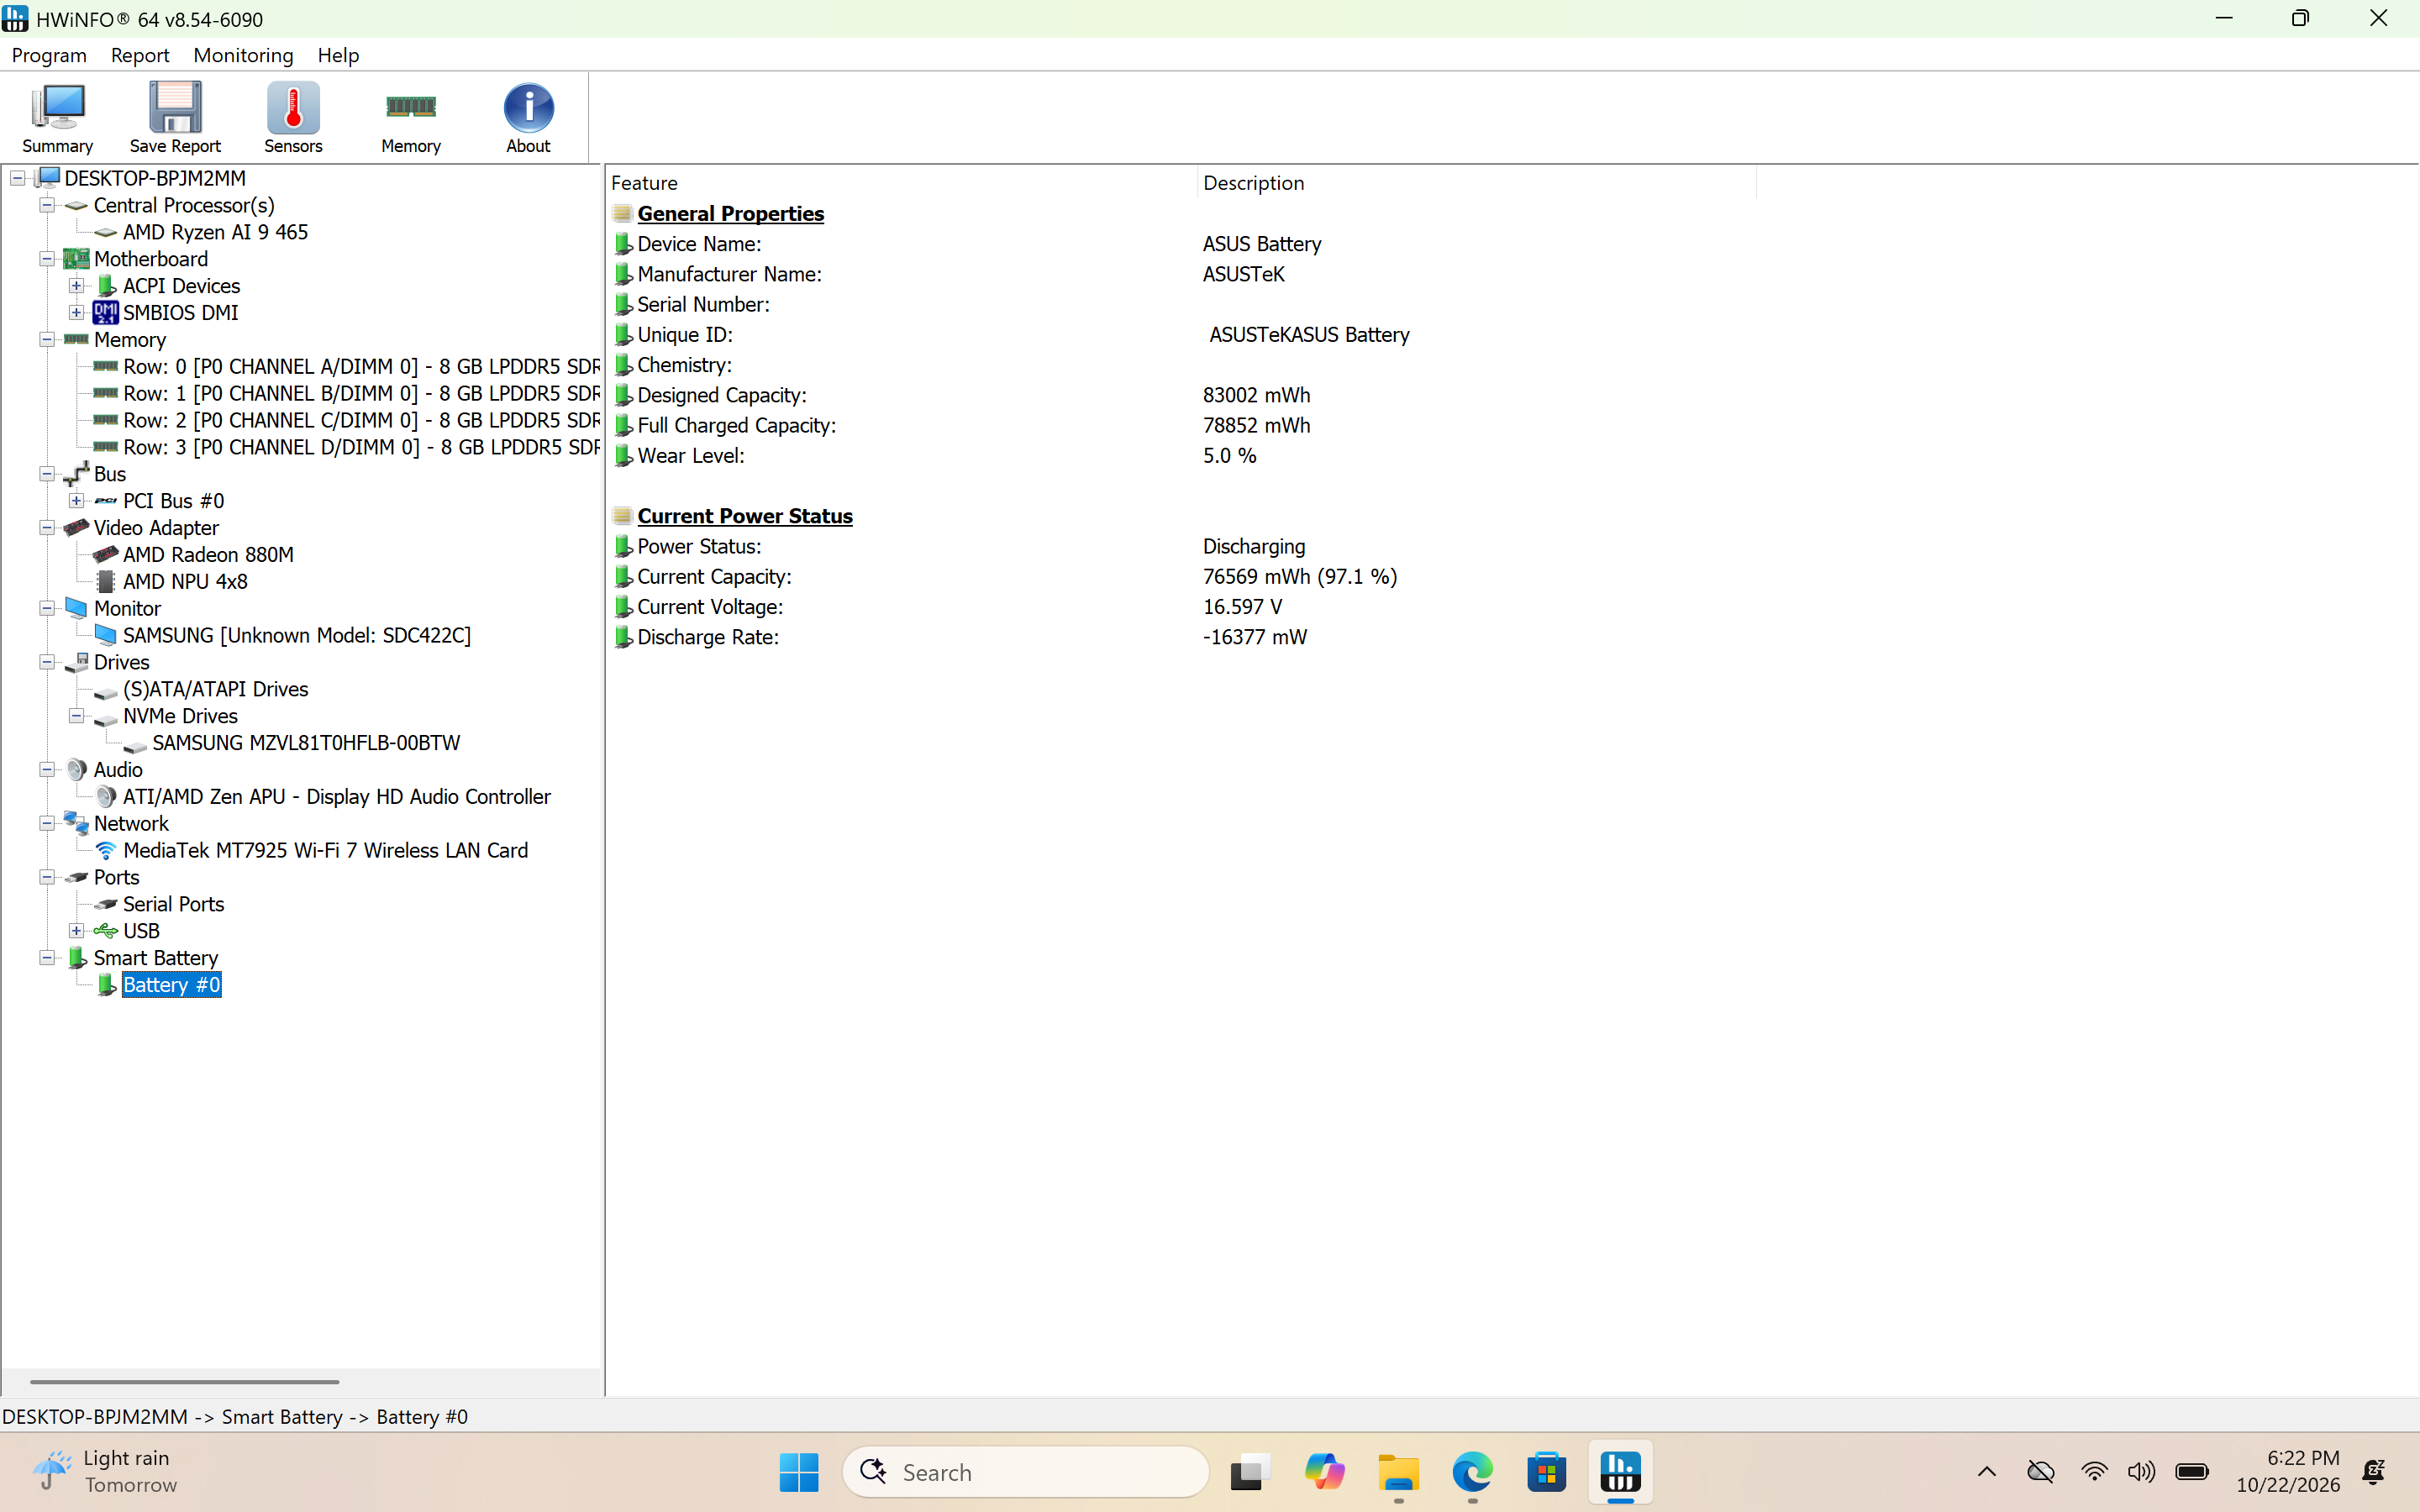
Task: Click the Feature column header
Action: click(901, 183)
